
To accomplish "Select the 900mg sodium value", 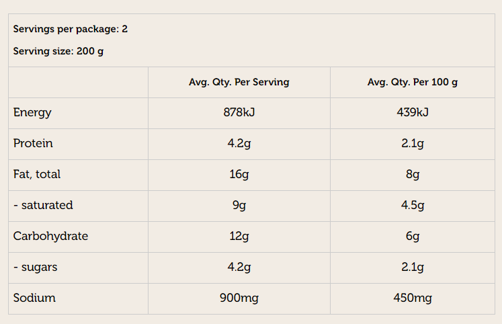I will (239, 298).
